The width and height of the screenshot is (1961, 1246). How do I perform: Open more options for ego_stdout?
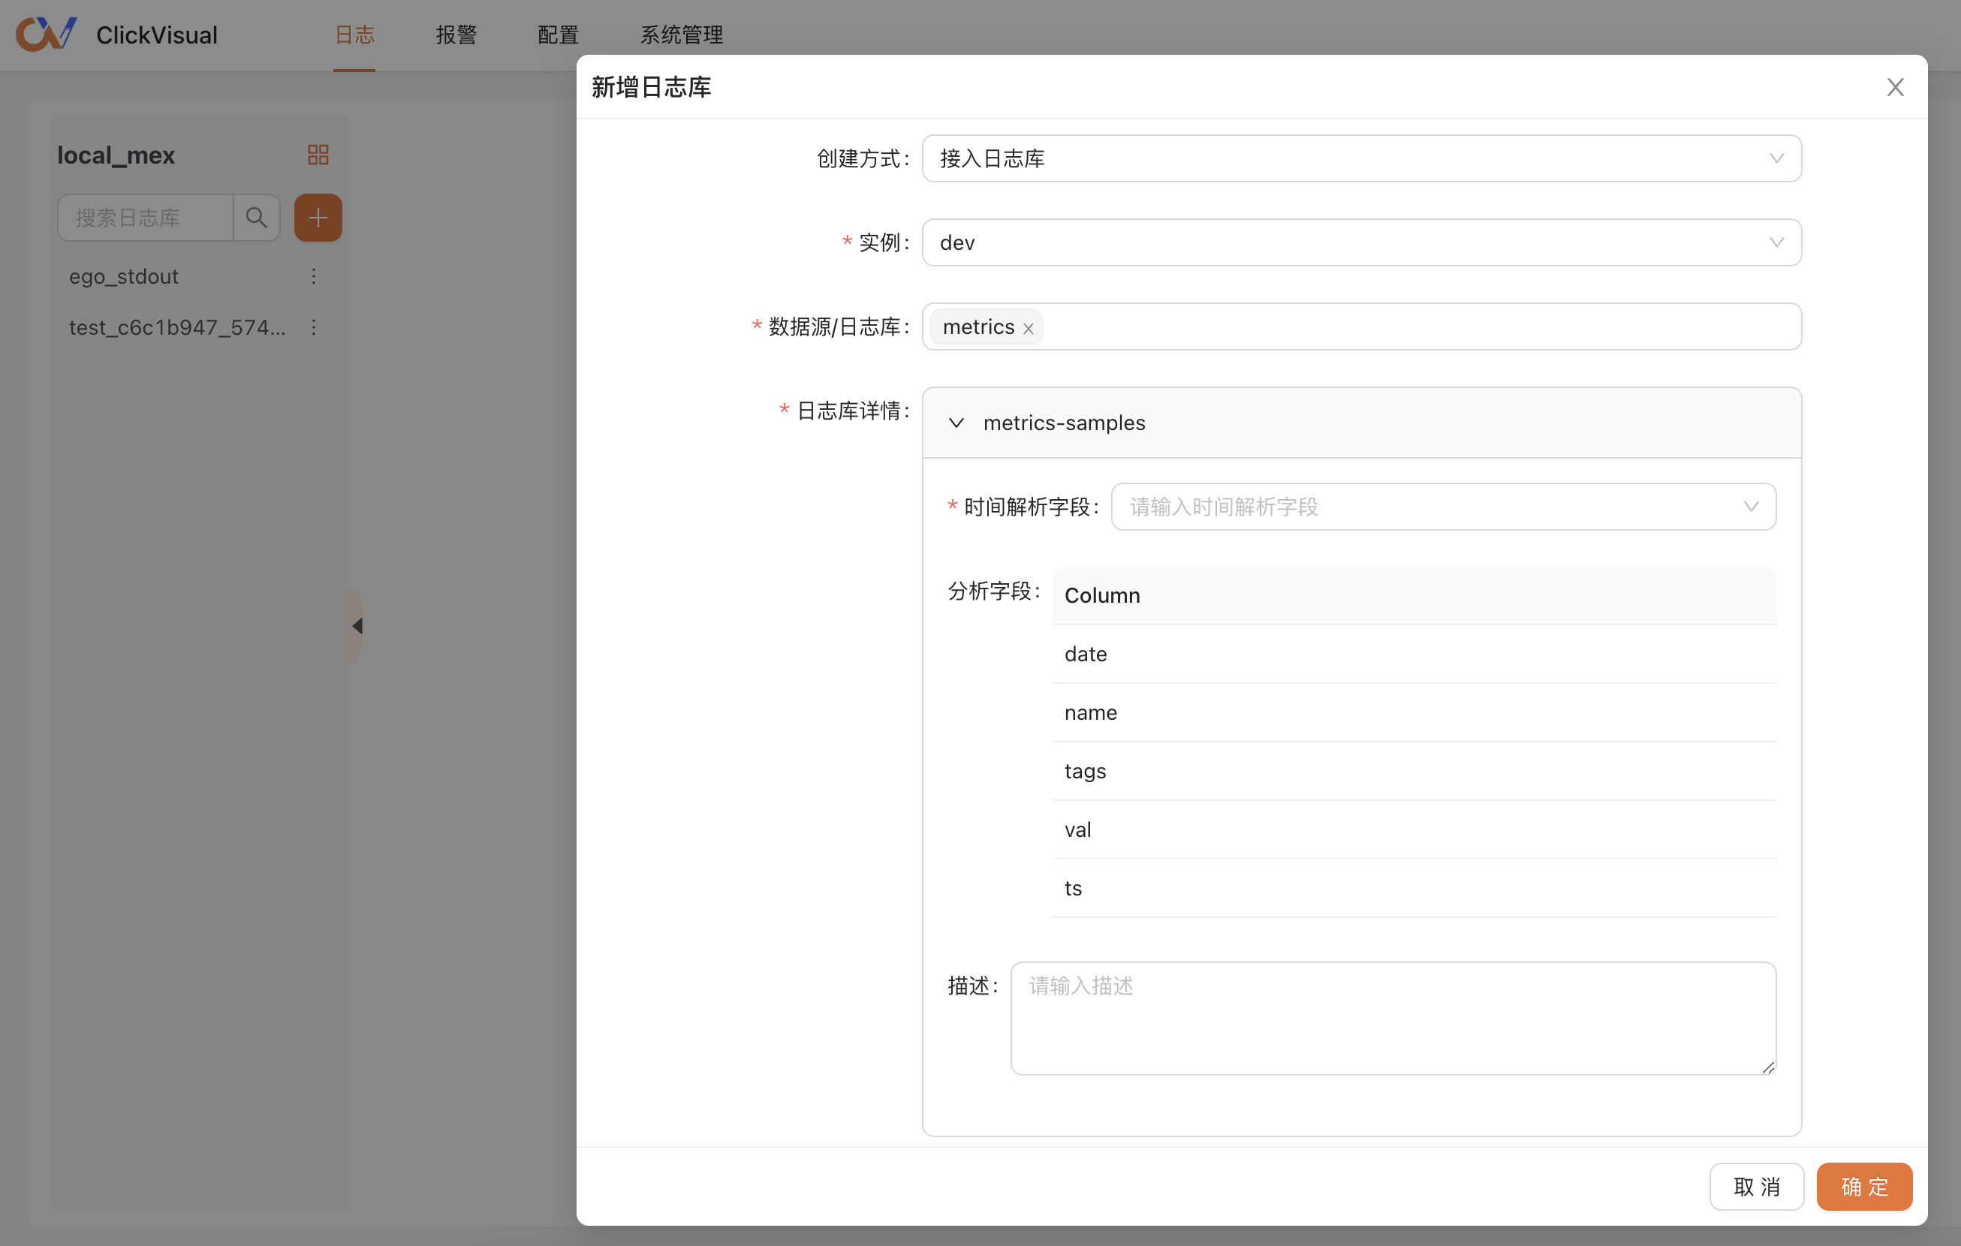(314, 276)
